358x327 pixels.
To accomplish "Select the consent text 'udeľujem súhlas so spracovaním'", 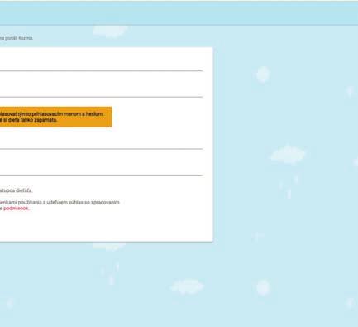I will pyautogui.click(x=83, y=202).
